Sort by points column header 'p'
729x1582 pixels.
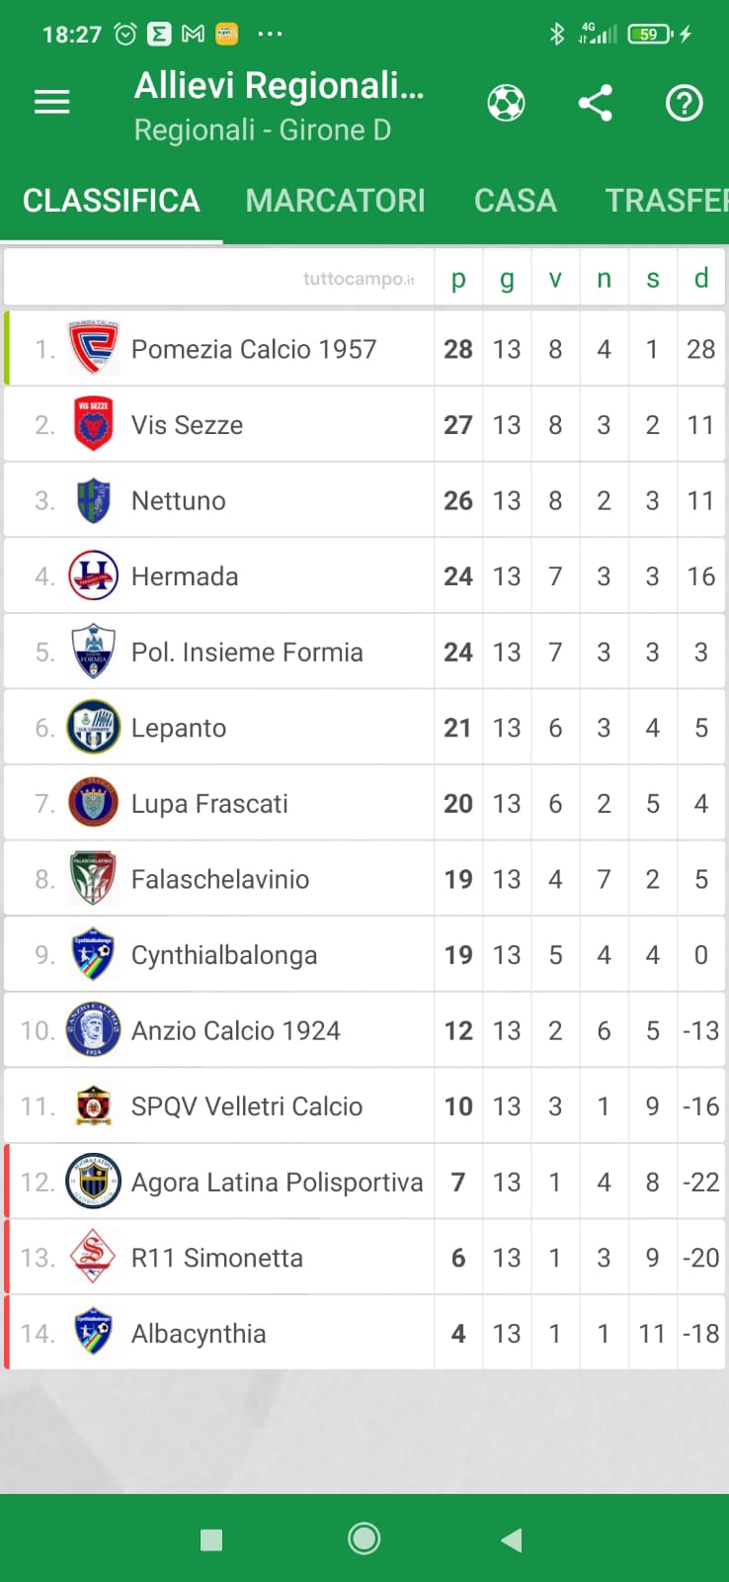[458, 279]
